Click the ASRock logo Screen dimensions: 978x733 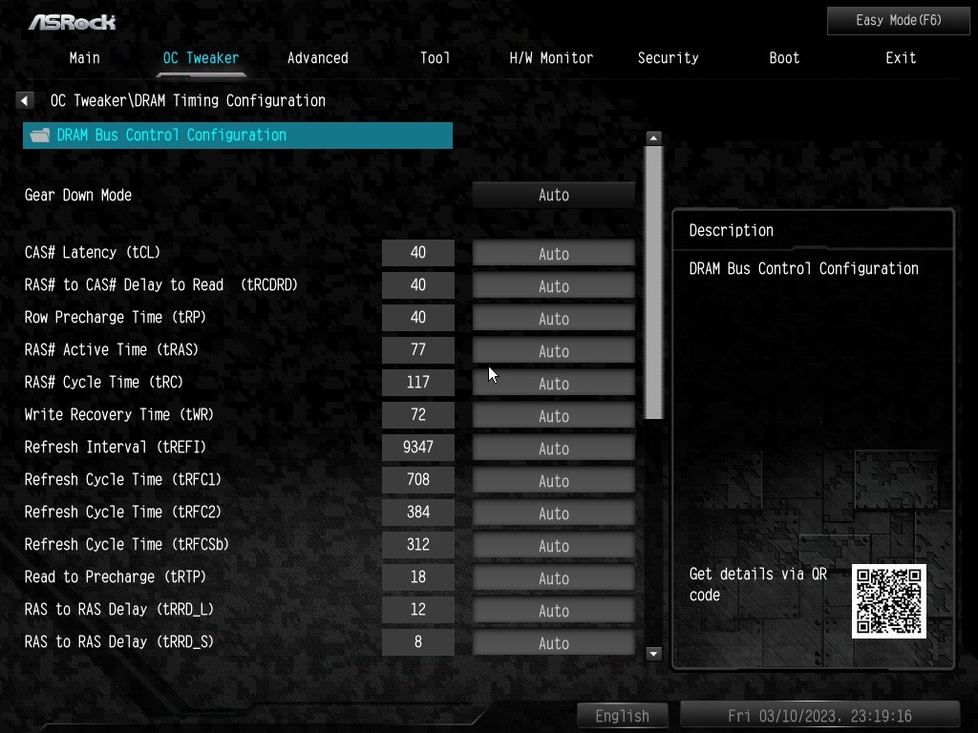click(72, 23)
